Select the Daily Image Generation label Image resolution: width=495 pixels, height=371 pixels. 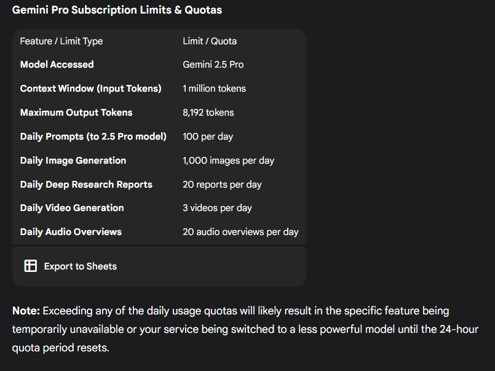[x=73, y=161]
